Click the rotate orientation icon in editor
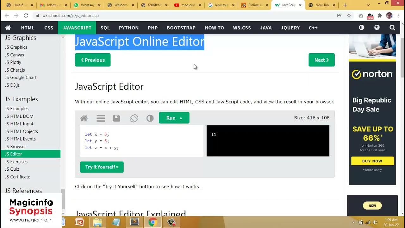 point(134,118)
